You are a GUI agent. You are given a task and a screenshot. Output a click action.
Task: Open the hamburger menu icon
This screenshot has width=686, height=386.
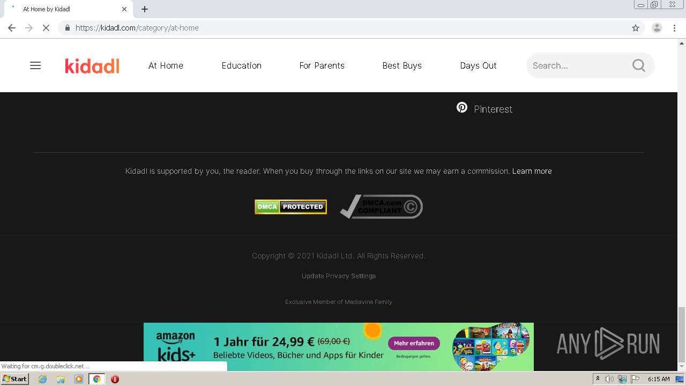click(x=35, y=65)
